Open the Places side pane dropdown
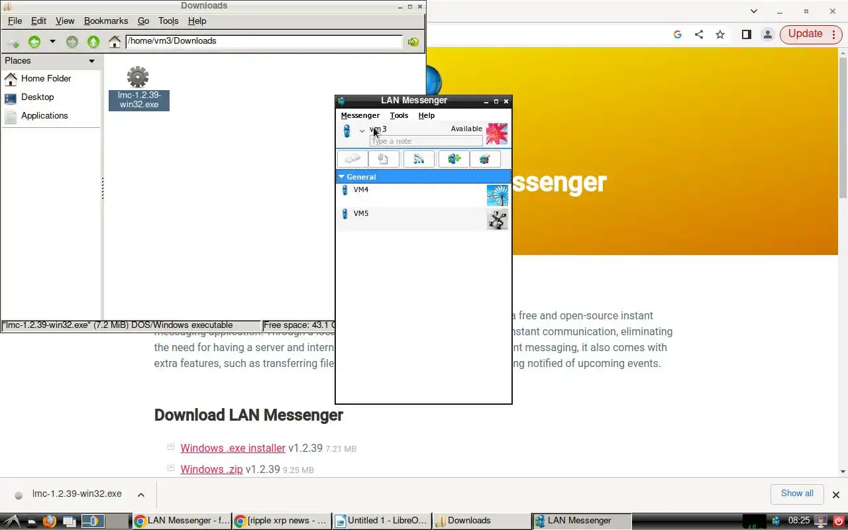Image resolution: width=848 pixels, height=530 pixels. pyautogui.click(x=91, y=61)
